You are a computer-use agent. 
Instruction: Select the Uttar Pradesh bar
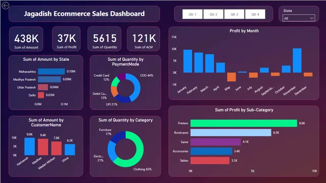43,87
